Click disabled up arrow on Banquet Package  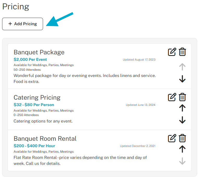[183, 67]
